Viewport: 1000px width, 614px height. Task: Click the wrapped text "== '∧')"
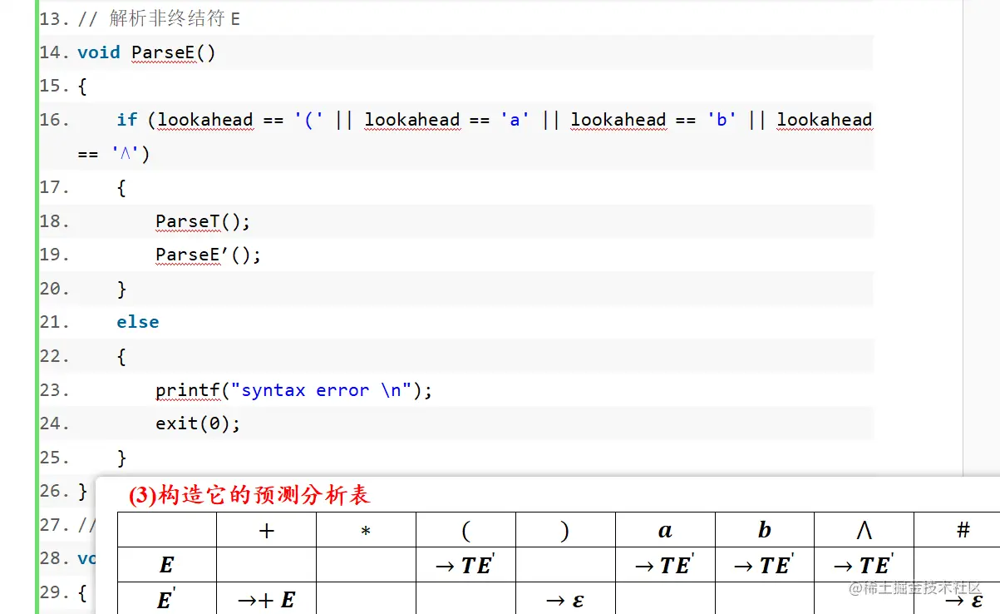(x=114, y=154)
